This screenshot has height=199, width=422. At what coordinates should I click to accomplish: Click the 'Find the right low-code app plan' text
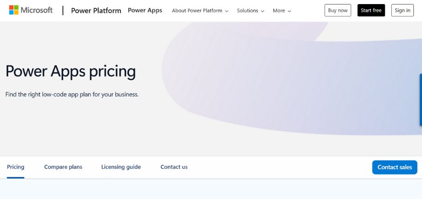(72, 95)
